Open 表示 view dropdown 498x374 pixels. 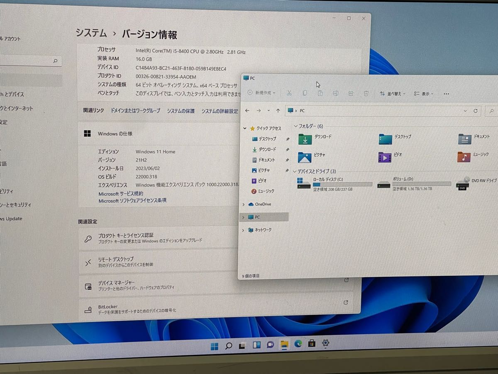[x=424, y=94]
